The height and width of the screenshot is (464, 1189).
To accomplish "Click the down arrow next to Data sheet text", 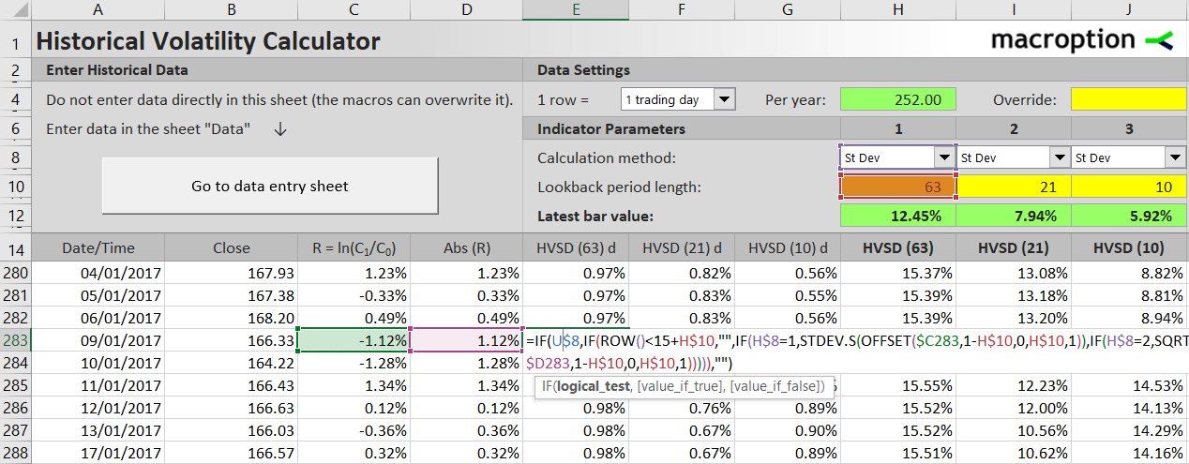I will coord(280,129).
